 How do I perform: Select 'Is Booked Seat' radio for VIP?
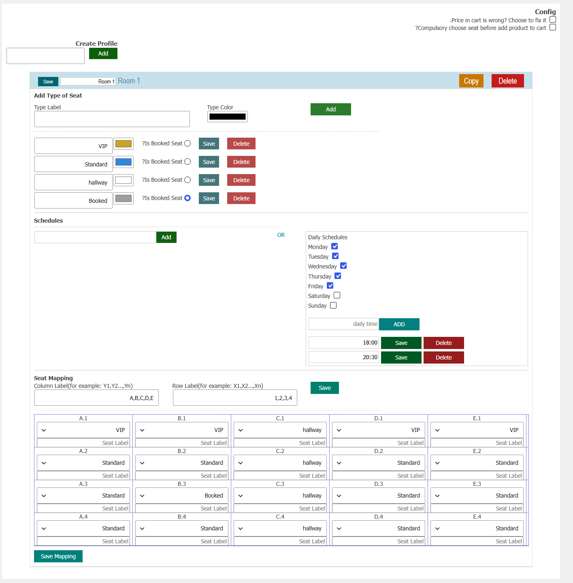pyautogui.click(x=187, y=143)
